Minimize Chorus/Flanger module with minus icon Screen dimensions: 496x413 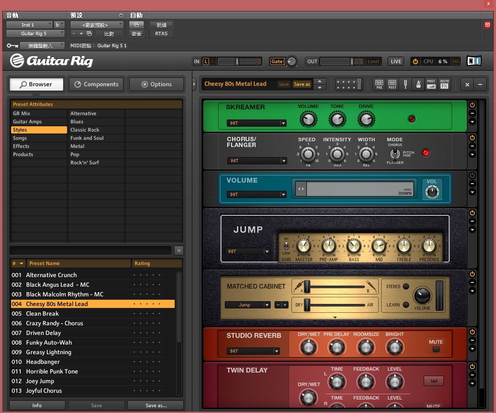coord(472,146)
